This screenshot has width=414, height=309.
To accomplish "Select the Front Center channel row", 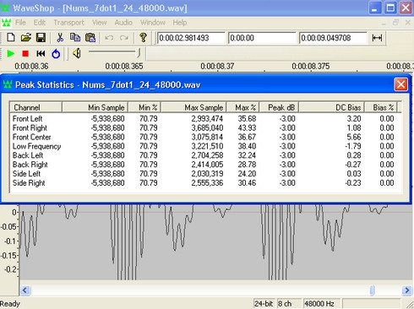I will click(205, 137).
